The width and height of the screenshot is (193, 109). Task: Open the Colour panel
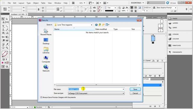click(x=179, y=39)
